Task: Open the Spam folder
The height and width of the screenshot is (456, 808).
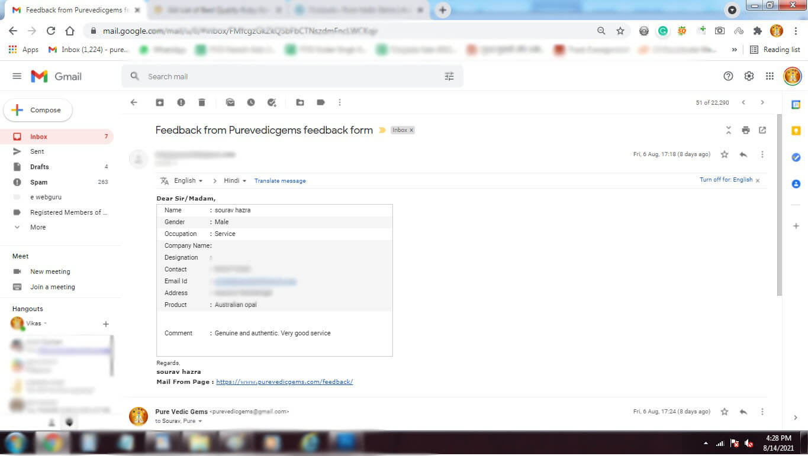Action: pyautogui.click(x=39, y=182)
